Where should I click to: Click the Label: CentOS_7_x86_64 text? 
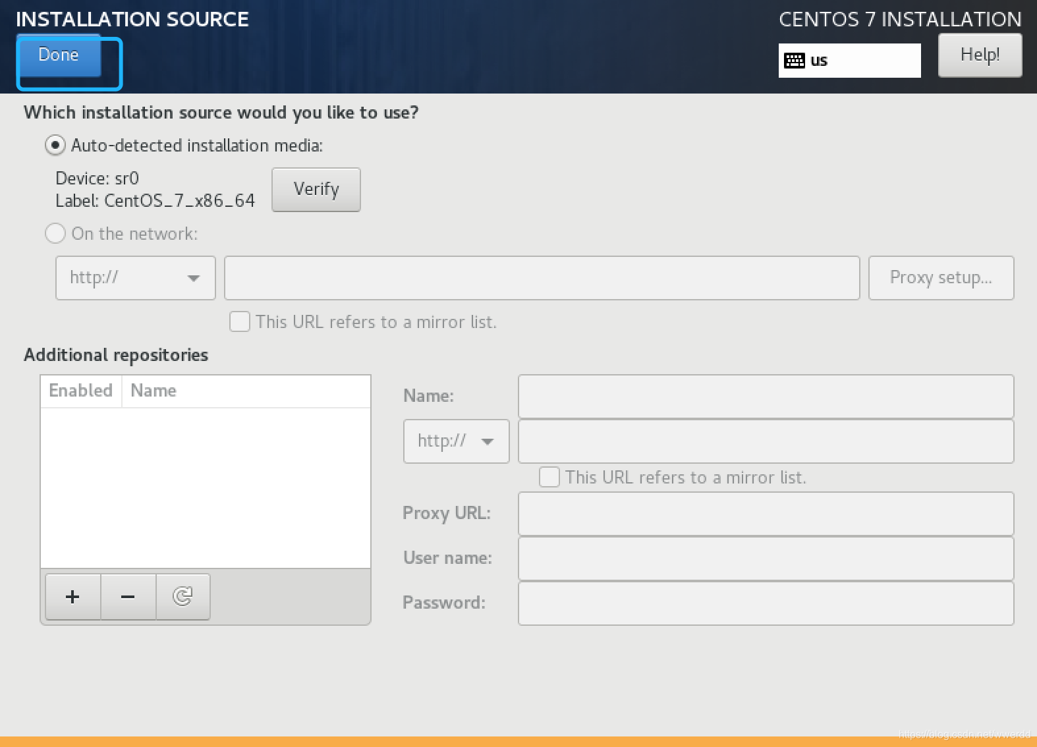click(x=155, y=201)
